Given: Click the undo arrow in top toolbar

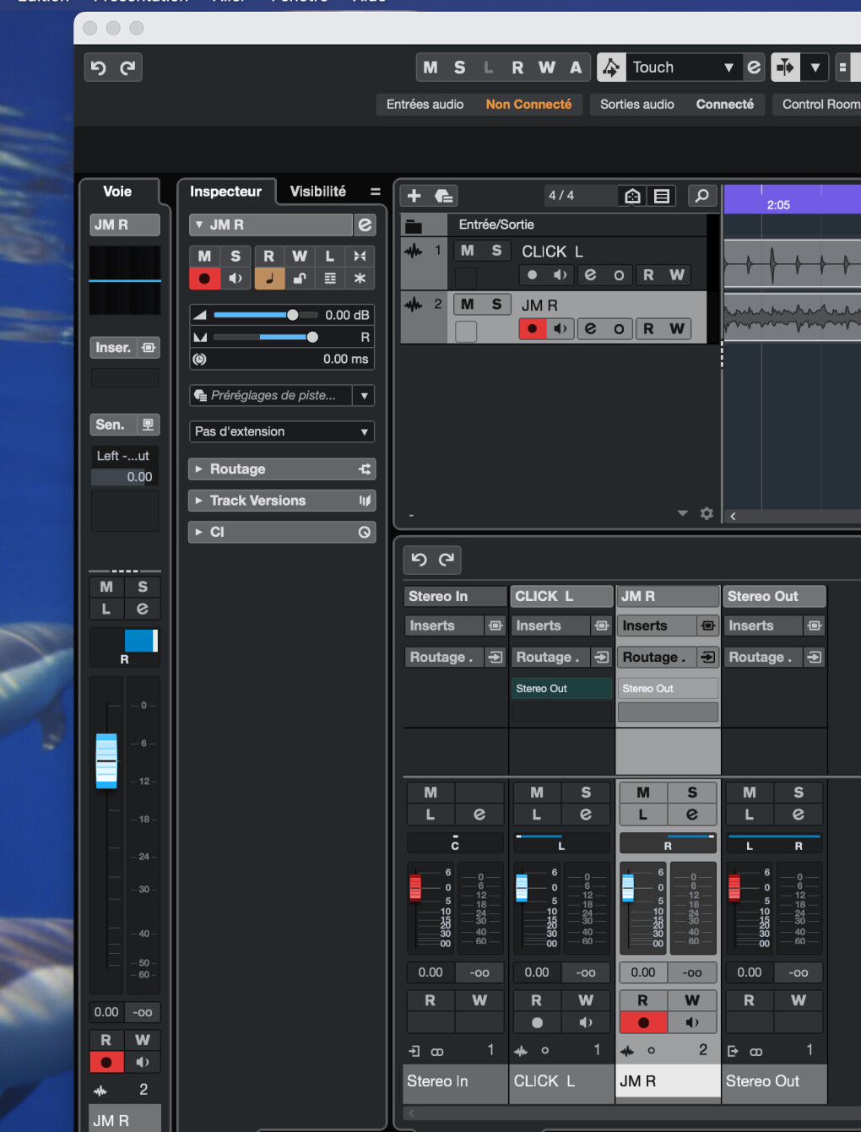Looking at the screenshot, I should click(x=99, y=68).
